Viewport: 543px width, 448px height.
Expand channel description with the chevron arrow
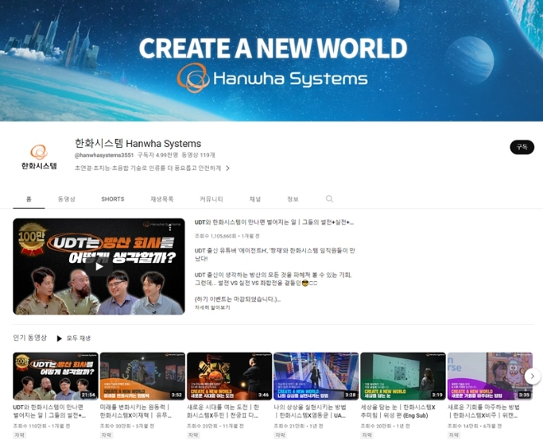coord(228,168)
